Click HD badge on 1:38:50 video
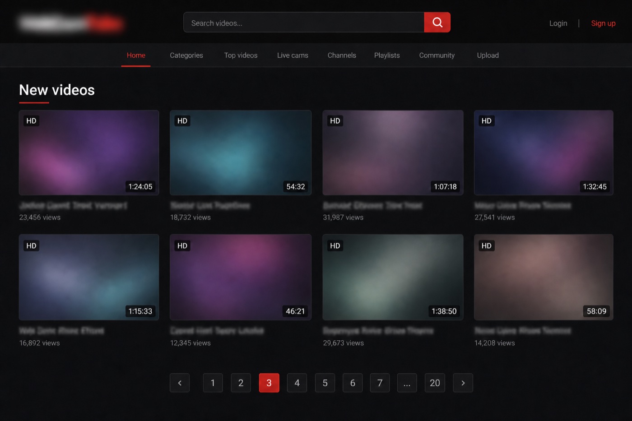 335,245
